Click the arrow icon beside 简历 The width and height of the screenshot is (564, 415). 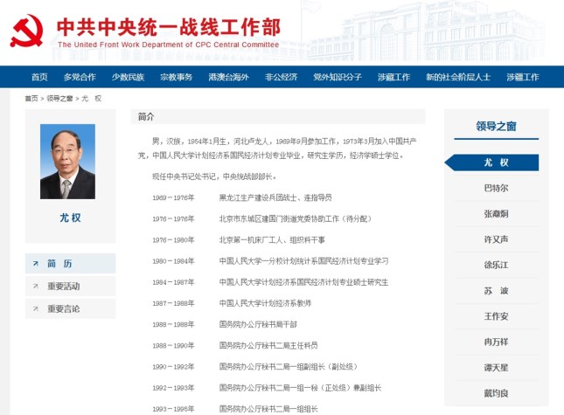(x=36, y=263)
